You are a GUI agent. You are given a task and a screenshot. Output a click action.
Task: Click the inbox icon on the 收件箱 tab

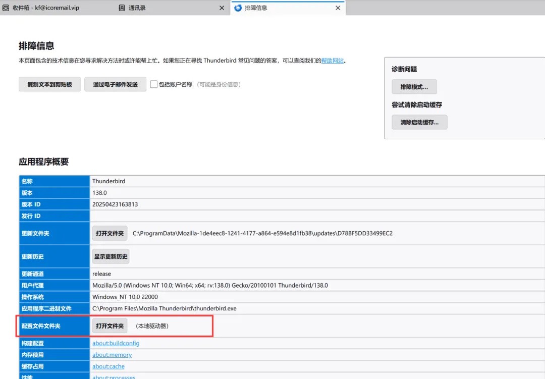pyautogui.click(x=6, y=8)
